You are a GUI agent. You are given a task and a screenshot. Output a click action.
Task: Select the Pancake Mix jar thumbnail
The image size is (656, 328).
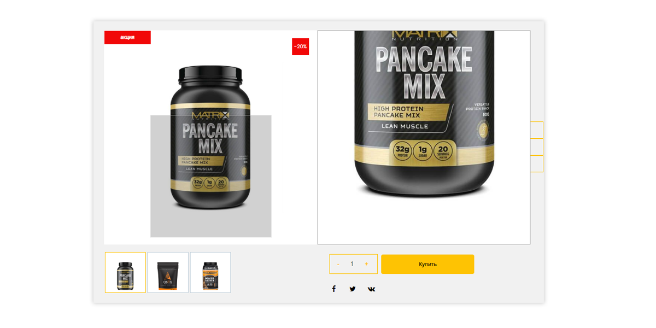pyautogui.click(x=125, y=272)
